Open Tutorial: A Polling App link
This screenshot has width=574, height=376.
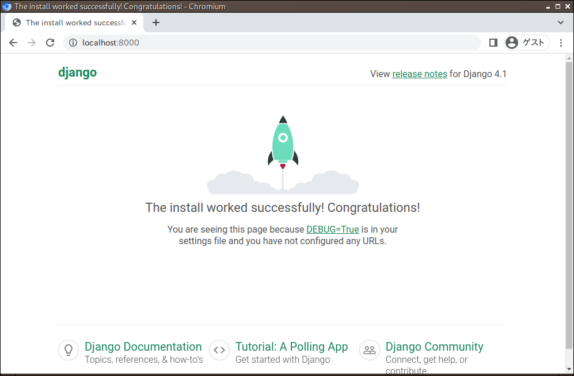click(291, 347)
